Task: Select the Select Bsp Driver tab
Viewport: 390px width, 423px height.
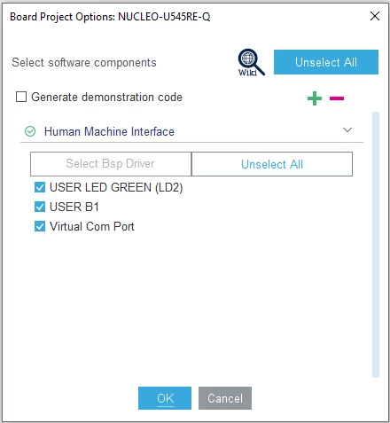Action: point(111,164)
